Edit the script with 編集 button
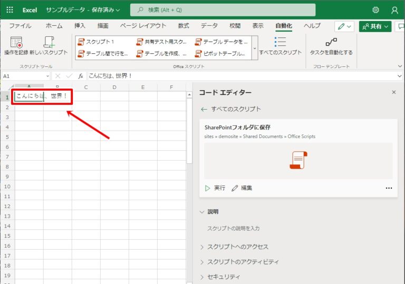Image resolution: width=405 pixels, height=284 pixels. pyautogui.click(x=242, y=188)
